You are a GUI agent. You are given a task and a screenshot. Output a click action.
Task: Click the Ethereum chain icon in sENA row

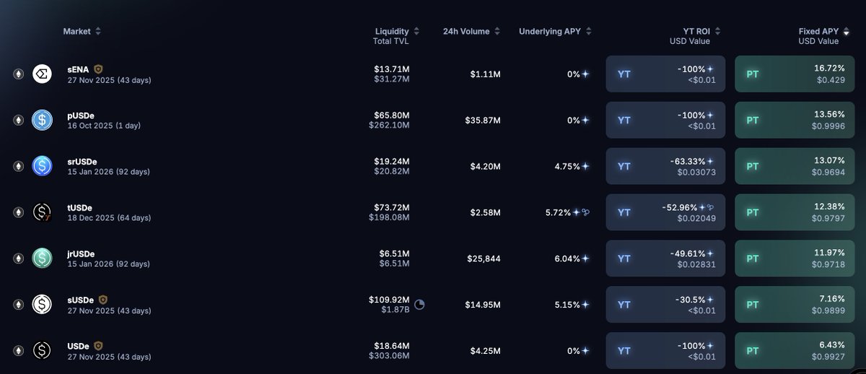(18, 74)
